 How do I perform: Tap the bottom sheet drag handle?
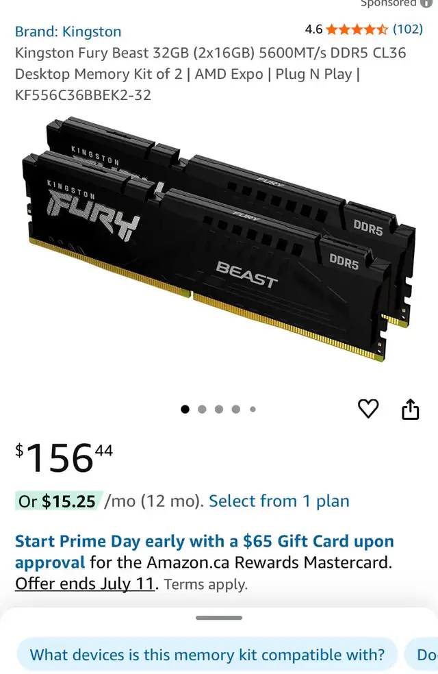pyautogui.click(x=219, y=618)
